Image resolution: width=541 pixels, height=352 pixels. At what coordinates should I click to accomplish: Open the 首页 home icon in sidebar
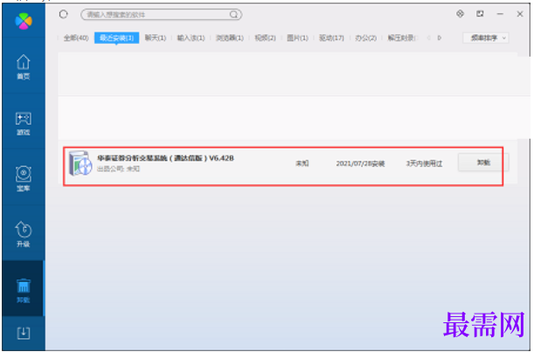pyautogui.click(x=23, y=67)
